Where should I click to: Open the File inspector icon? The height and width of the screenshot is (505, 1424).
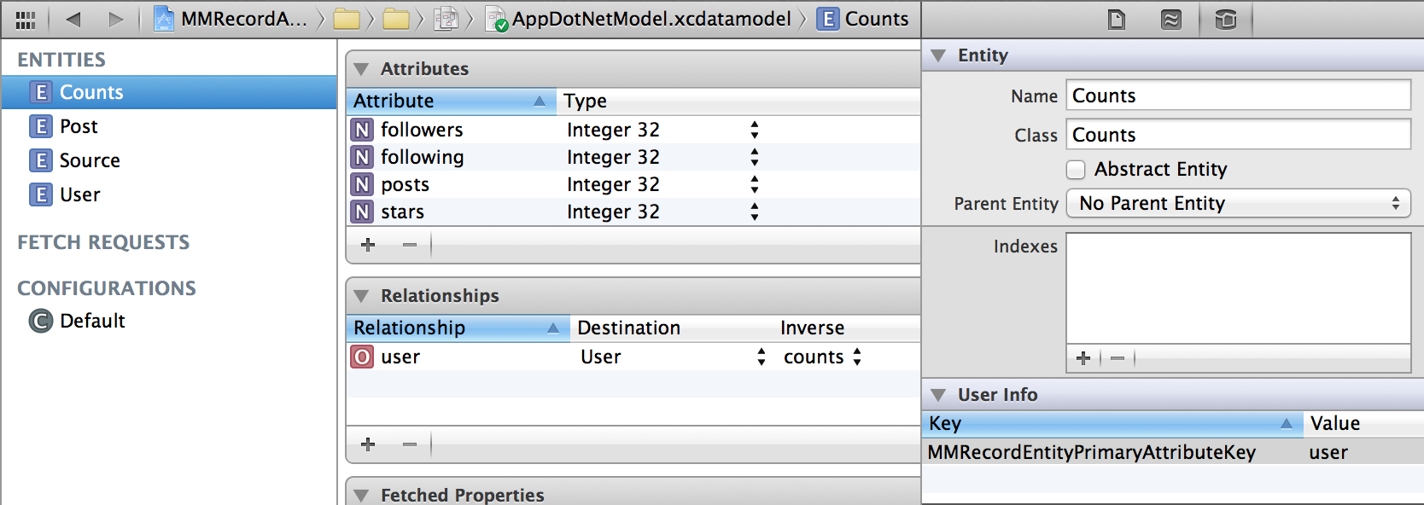pos(1116,19)
